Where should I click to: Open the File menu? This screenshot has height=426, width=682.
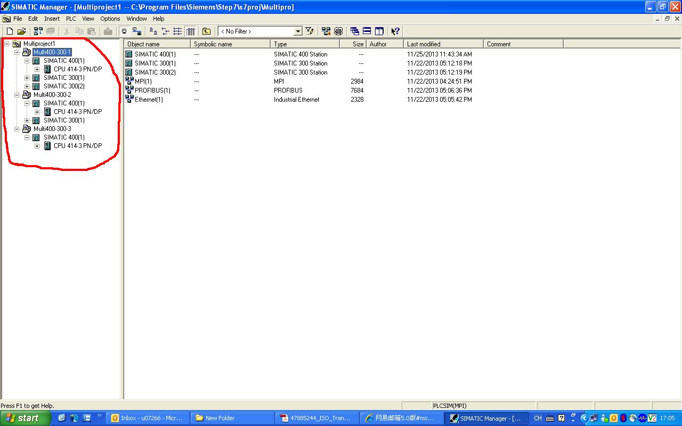pyautogui.click(x=18, y=19)
